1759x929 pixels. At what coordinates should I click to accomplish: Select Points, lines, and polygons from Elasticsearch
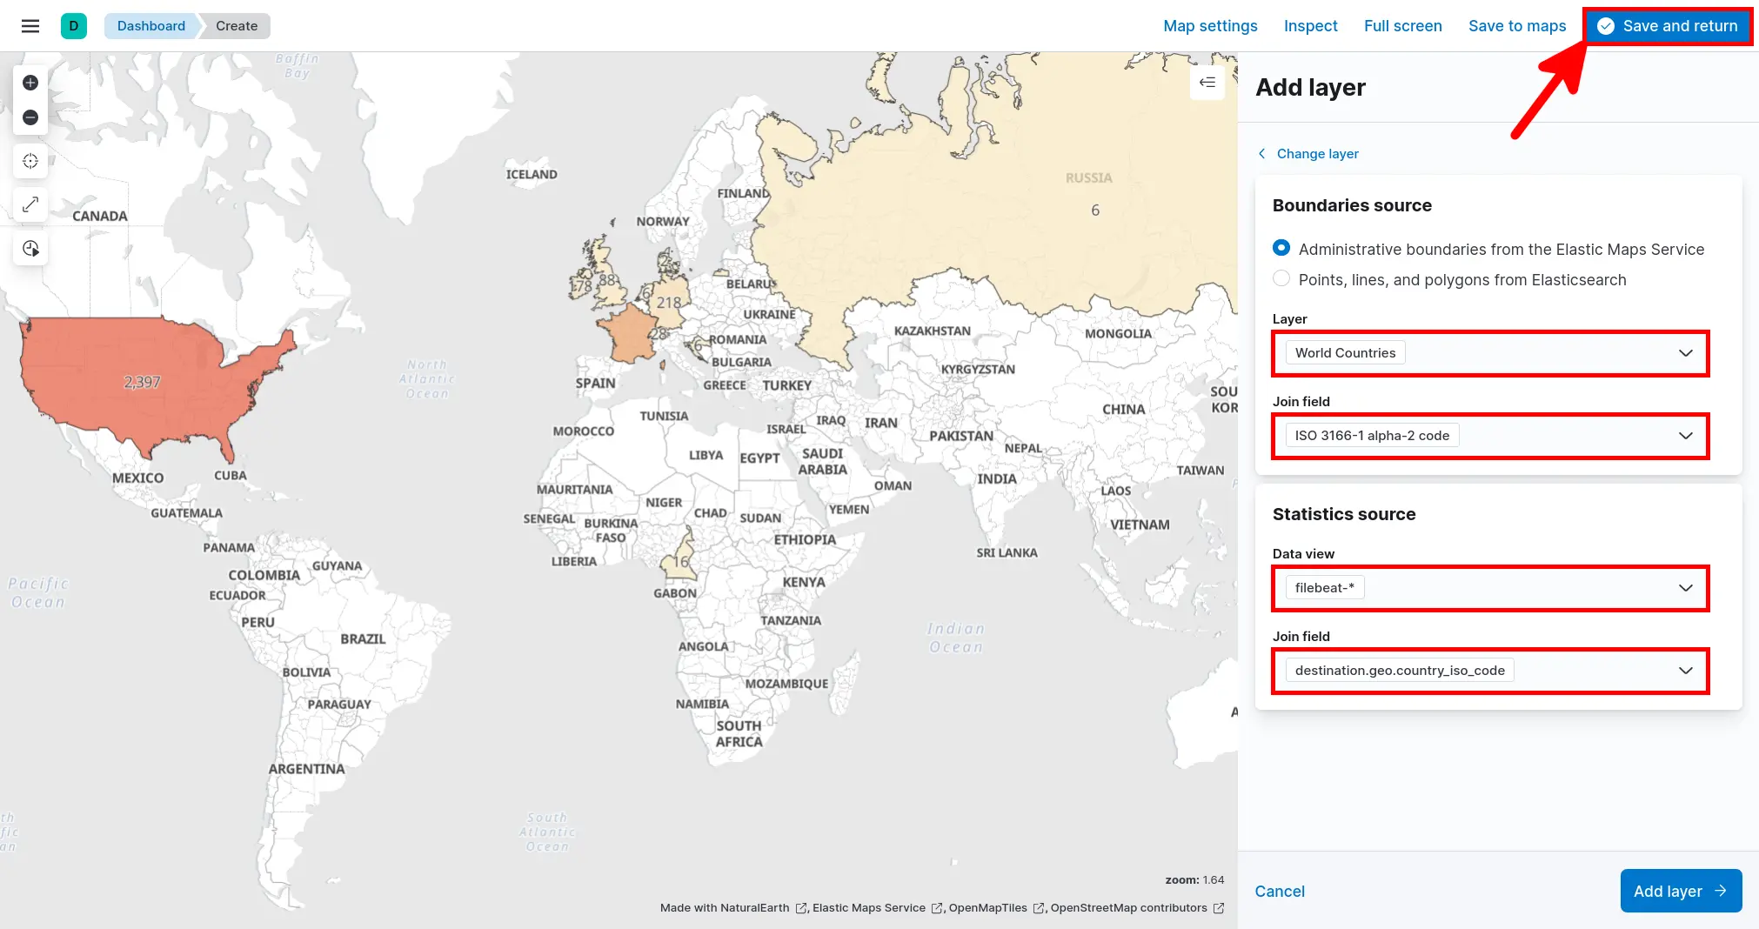pos(1281,278)
